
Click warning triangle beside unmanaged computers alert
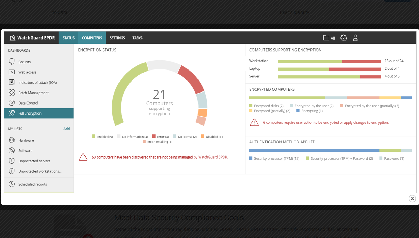pos(83,157)
